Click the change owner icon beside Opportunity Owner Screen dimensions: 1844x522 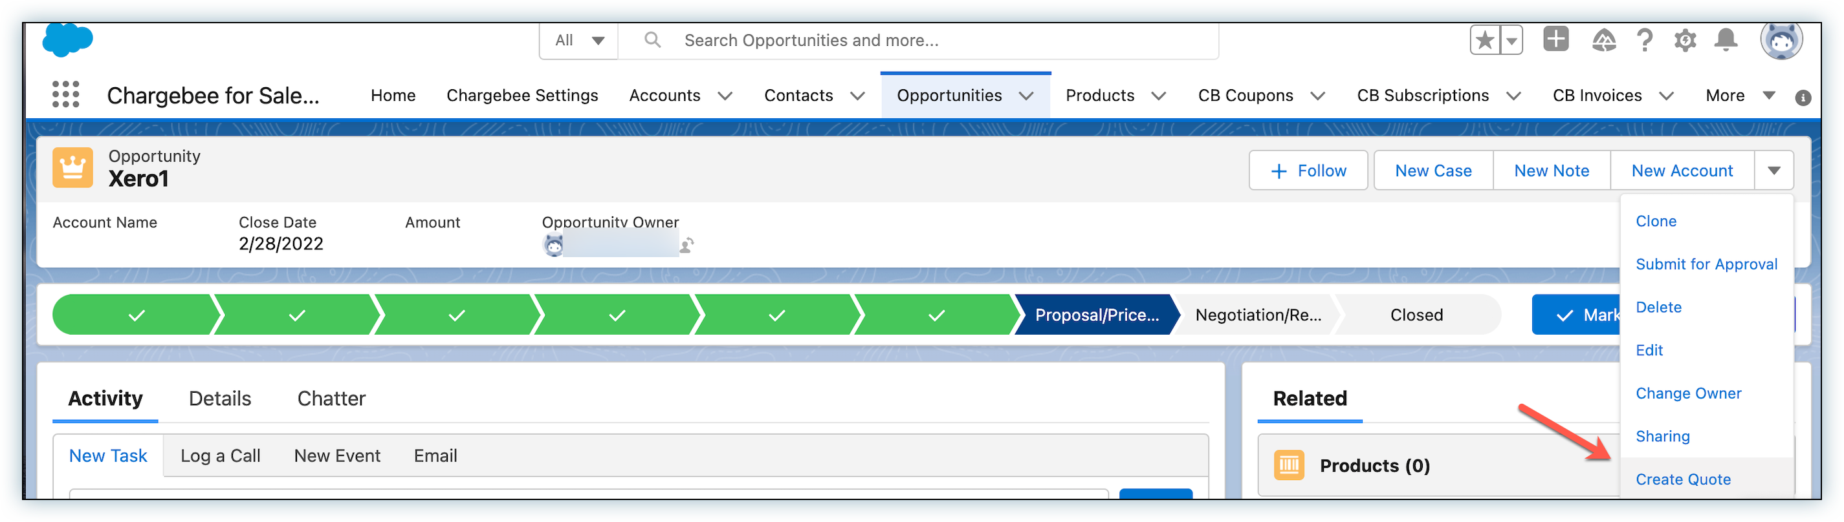coord(687,245)
